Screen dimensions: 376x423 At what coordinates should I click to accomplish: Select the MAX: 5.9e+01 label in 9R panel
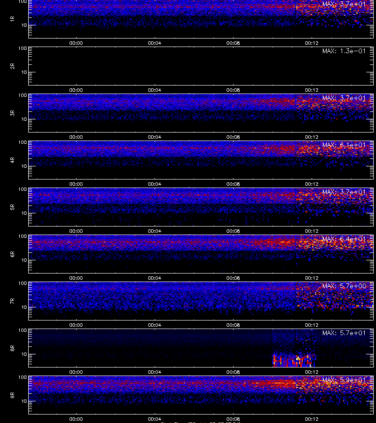344,380
